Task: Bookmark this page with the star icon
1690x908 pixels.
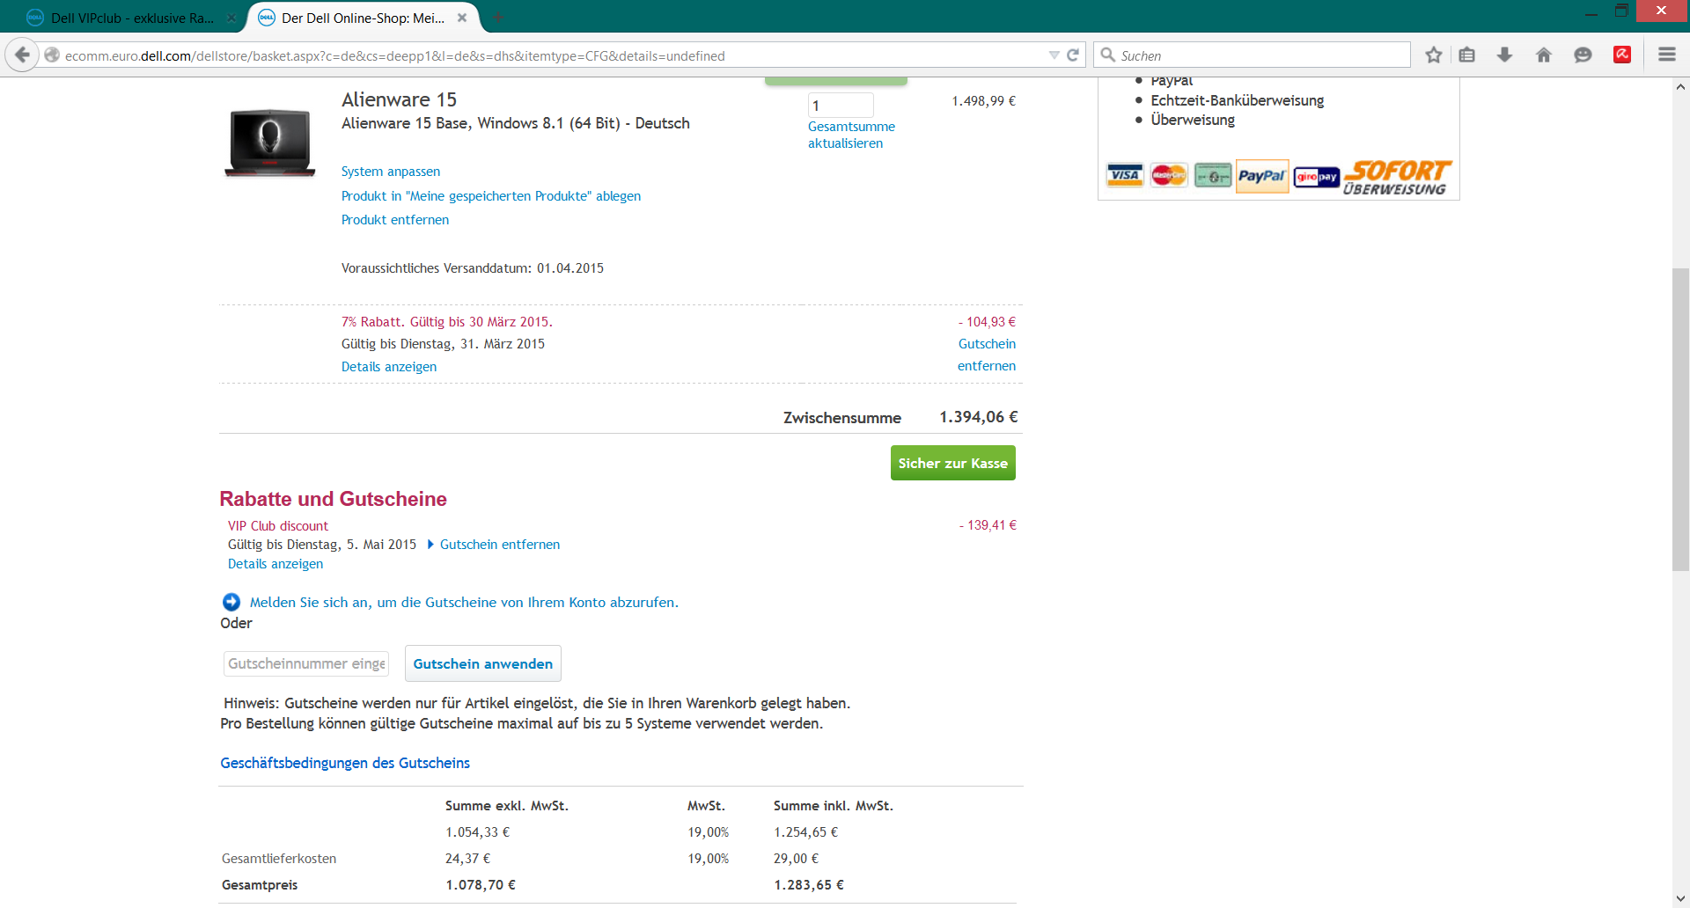Action: point(1434,55)
